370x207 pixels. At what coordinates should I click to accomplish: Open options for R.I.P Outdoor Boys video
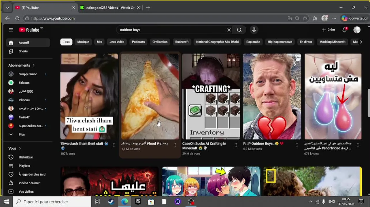297,145
